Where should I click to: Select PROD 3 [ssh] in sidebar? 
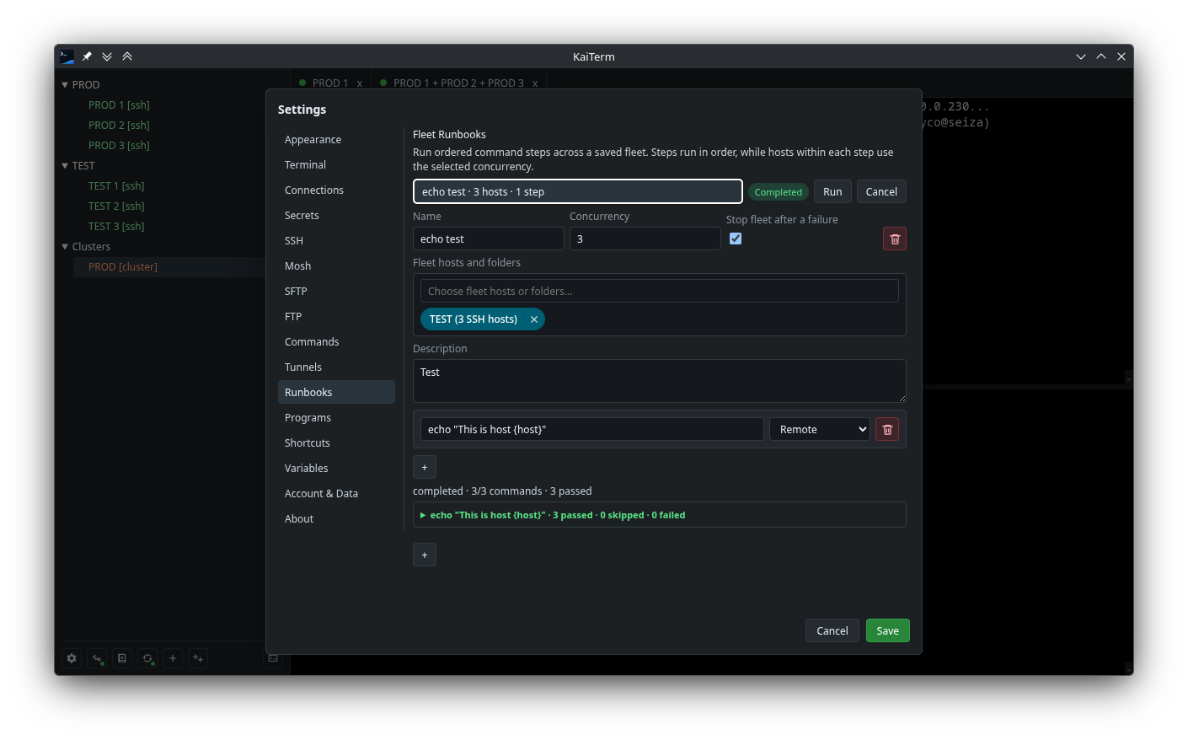(x=119, y=146)
